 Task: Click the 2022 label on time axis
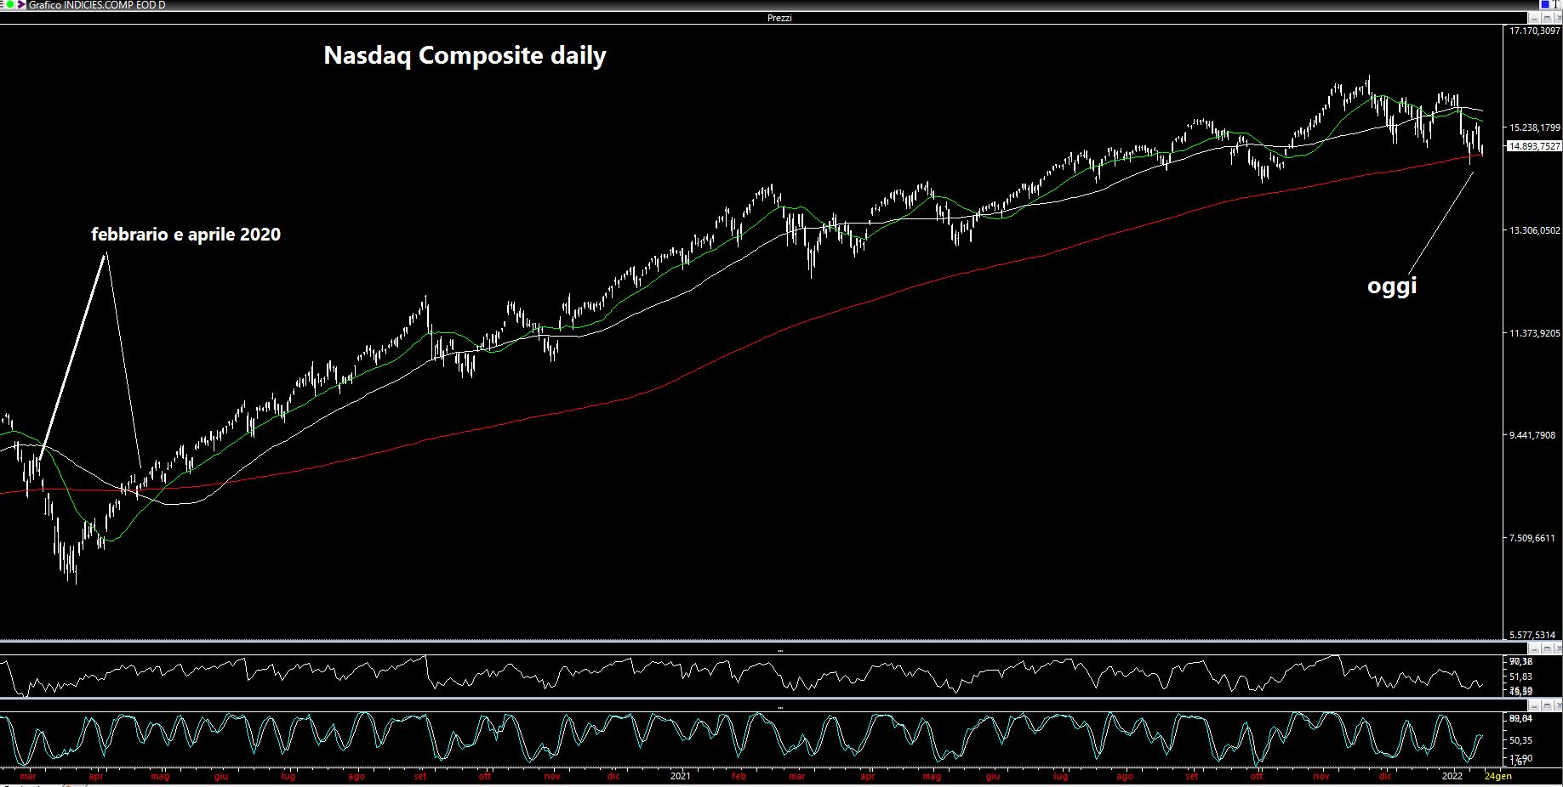click(1452, 776)
